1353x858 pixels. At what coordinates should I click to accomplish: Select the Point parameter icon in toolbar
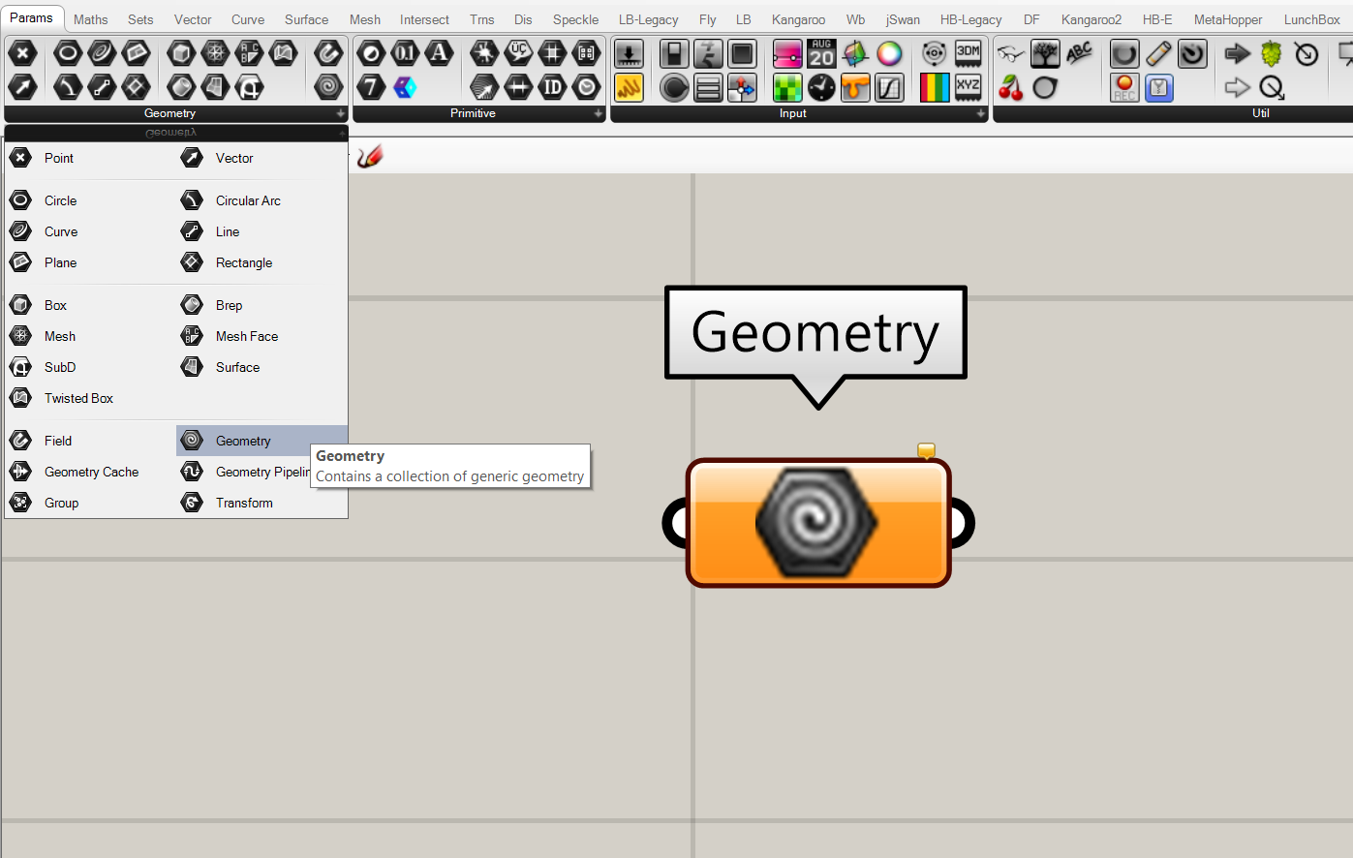tap(21, 53)
